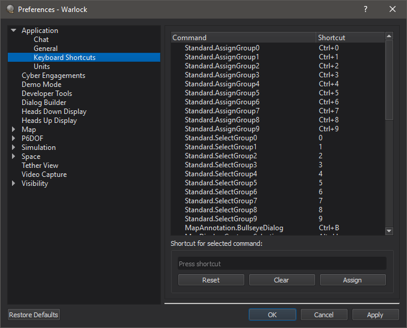407x328 pixels.
Task: Open Dialog Builder preferences
Action: pos(44,103)
